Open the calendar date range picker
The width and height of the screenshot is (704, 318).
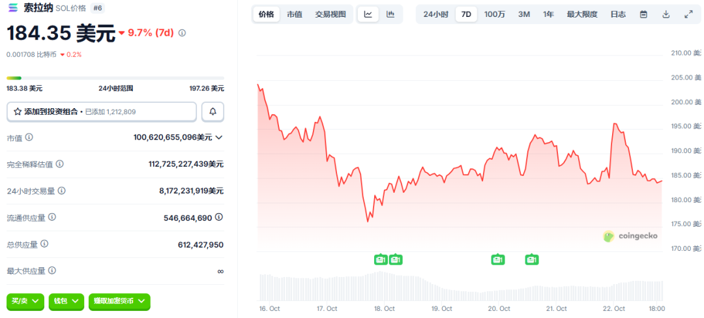pos(643,14)
